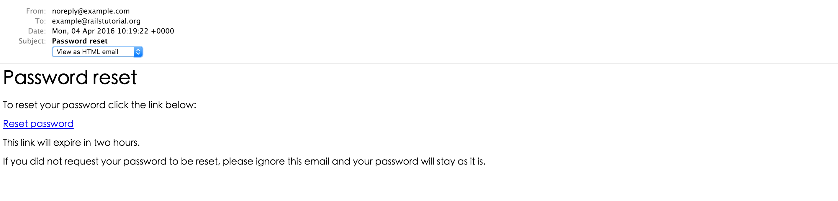Image resolution: width=838 pixels, height=201 pixels.
Task: Click the "Date:" header label
Action: tap(37, 31)
